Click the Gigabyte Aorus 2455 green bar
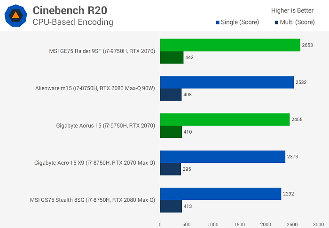 click(225, 120)
